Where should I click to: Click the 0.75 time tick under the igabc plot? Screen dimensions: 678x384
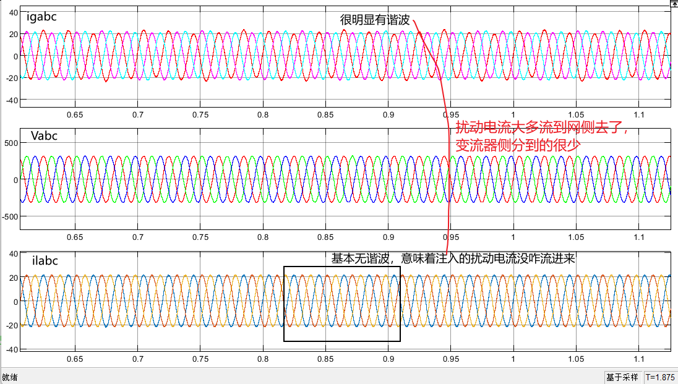click(200, 115)
